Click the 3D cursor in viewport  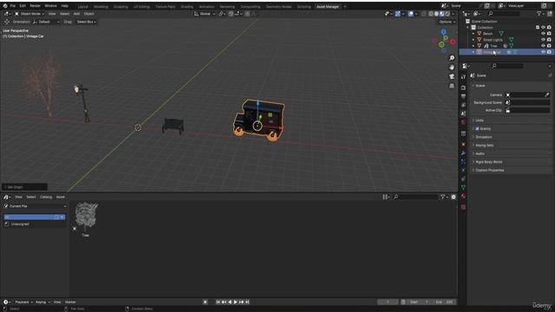(x=138, y=127)
